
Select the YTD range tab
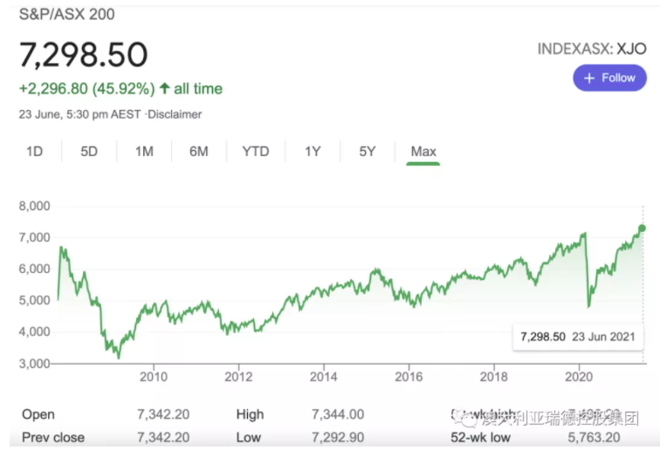pos(256,151)
